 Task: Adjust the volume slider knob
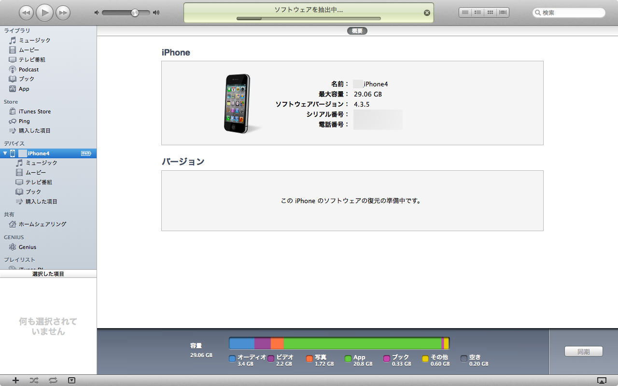pos(135,13)
